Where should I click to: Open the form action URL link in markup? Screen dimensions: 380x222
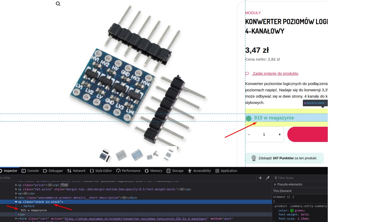(136, 219)
